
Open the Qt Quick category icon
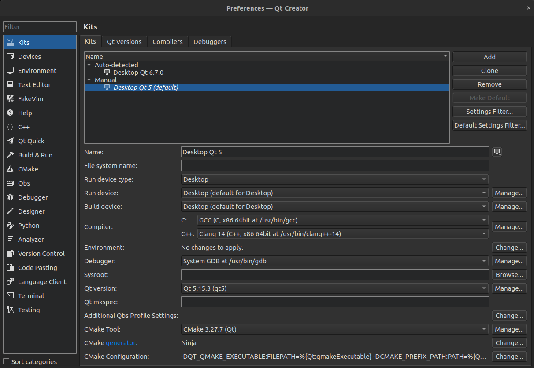pos(11,141)
